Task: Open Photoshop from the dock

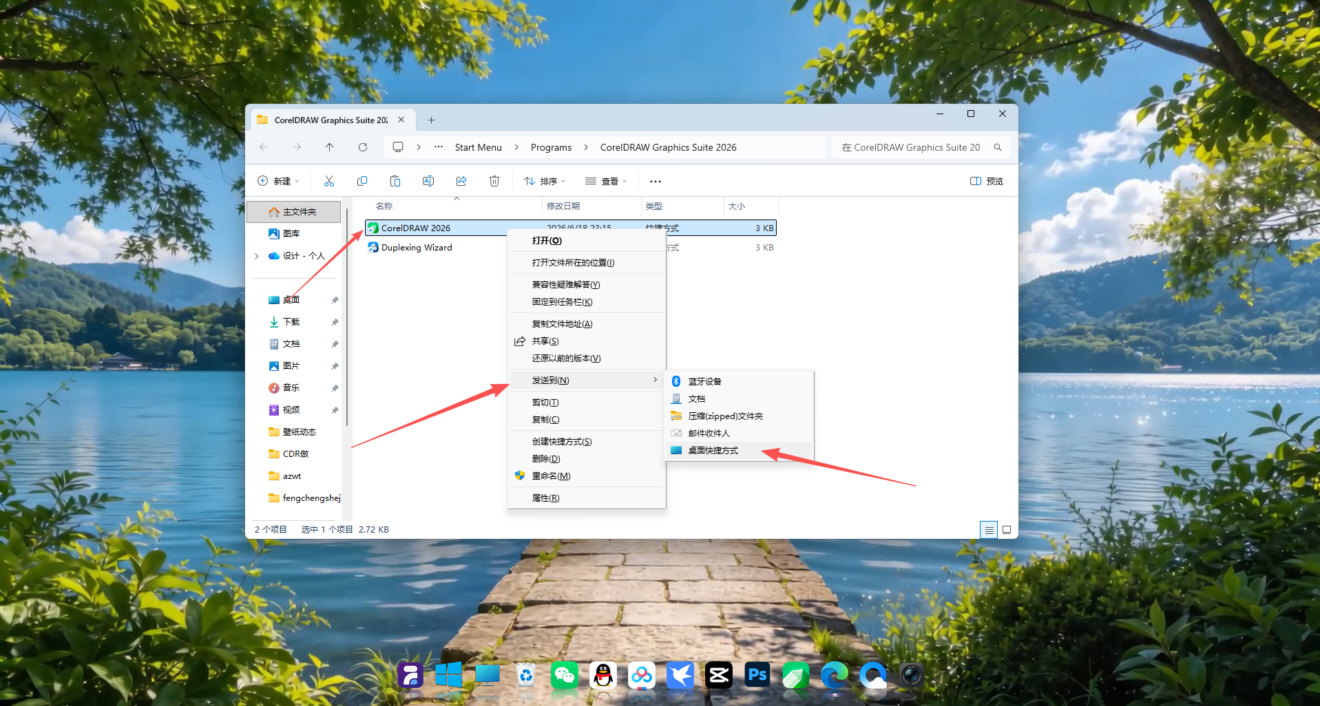Action: point(757,675)
